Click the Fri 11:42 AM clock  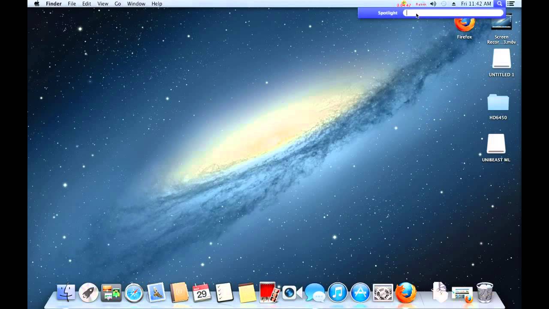click(476, 4)
